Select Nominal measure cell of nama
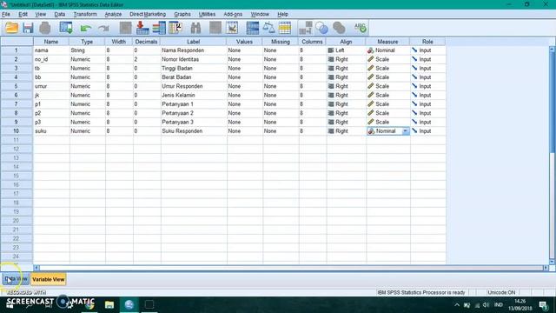Screen dimensions: 556x313 coord(388,50)
